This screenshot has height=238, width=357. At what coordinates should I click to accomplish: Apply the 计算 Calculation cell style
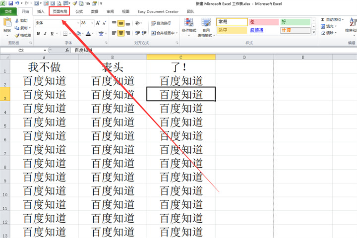click(x=296, y=30)
